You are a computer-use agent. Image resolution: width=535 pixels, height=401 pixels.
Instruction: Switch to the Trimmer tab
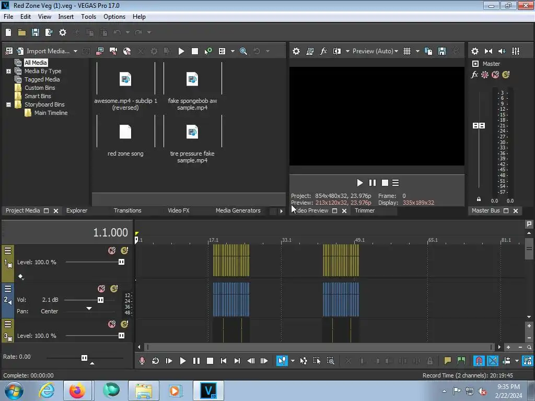(364, 211)
